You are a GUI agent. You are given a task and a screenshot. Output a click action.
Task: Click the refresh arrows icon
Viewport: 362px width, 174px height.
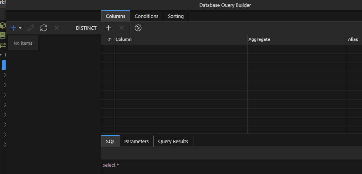tap(44, 28)
